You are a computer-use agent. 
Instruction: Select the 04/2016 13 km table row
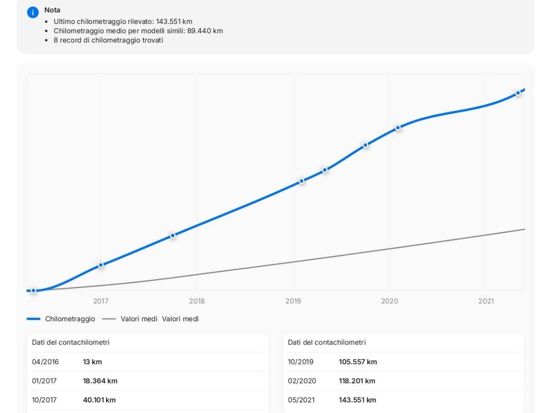tap(147, 362)
